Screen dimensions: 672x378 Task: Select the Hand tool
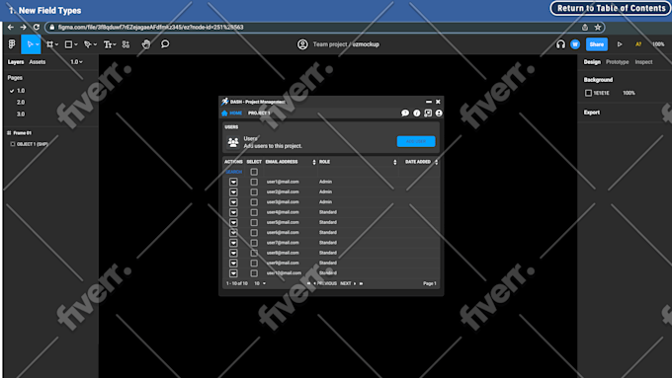(146, 44)
